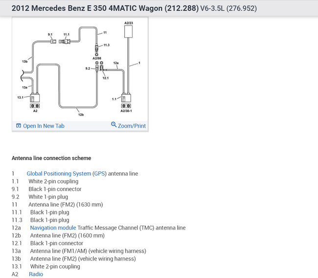This screenshot has width=318, height=278.
Task: Click the Open In New Tab link
Action: [x=44, y=126]
